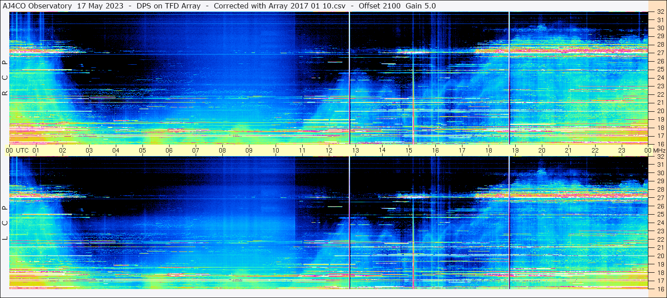Click 22 MHz label on RCP frequency scale
The width and height of the screenshot is (667, 298).
pos(660,94)
